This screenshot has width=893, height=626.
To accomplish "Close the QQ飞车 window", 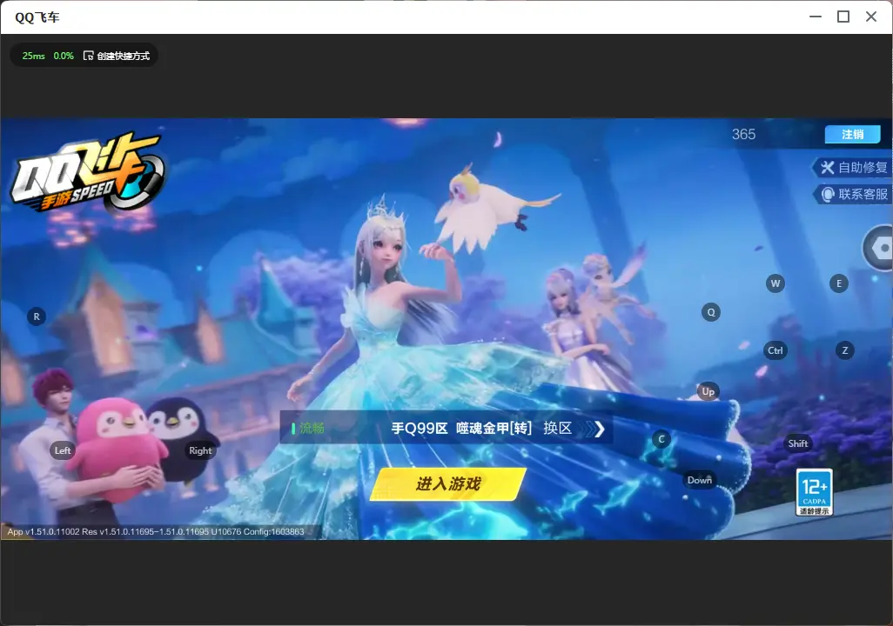I will point(871,17).
